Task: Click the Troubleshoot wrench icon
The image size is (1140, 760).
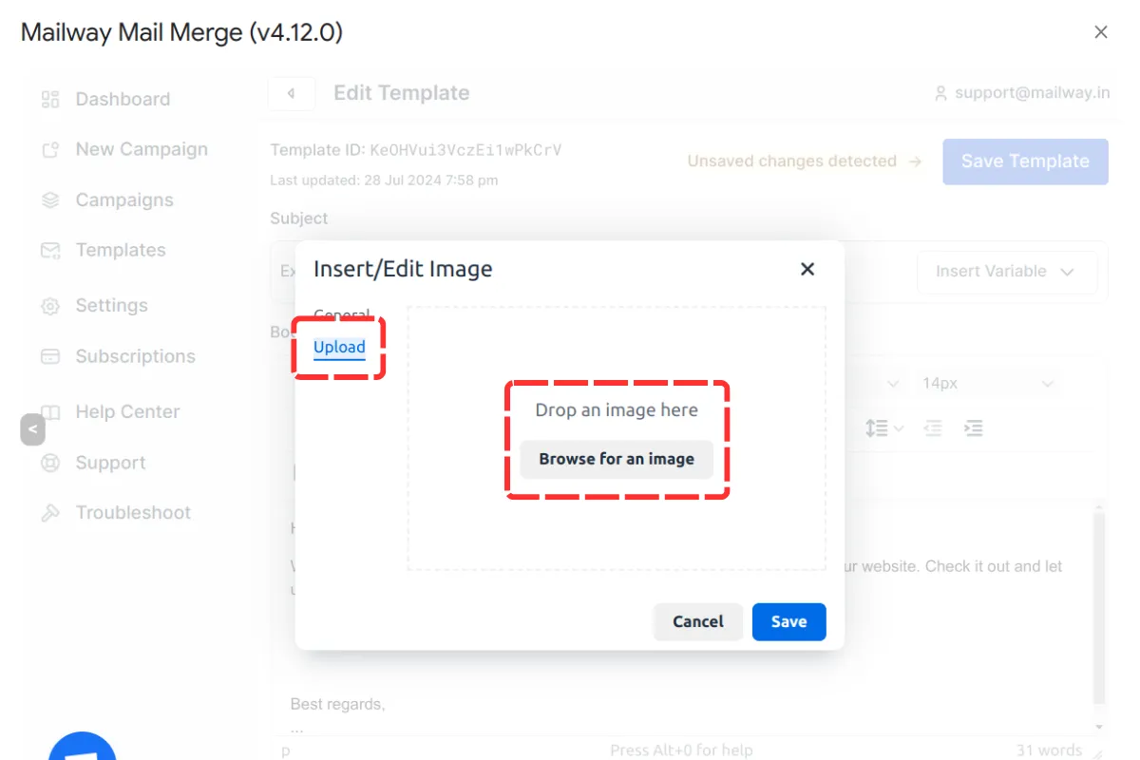Action: point(49,512)
